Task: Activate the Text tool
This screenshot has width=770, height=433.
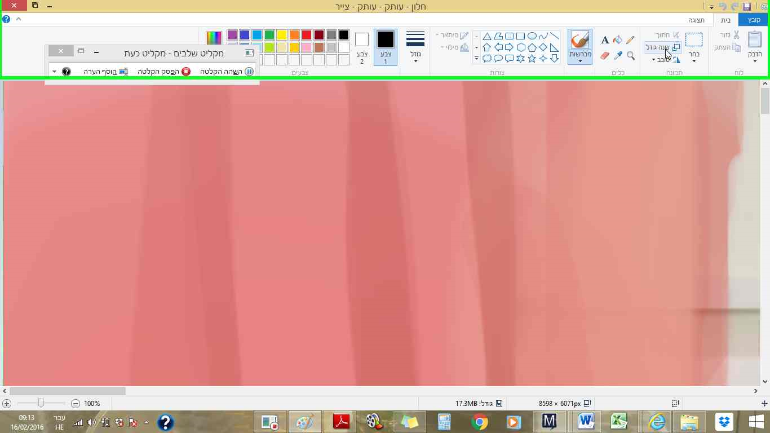Action: [x=605, y=40]
